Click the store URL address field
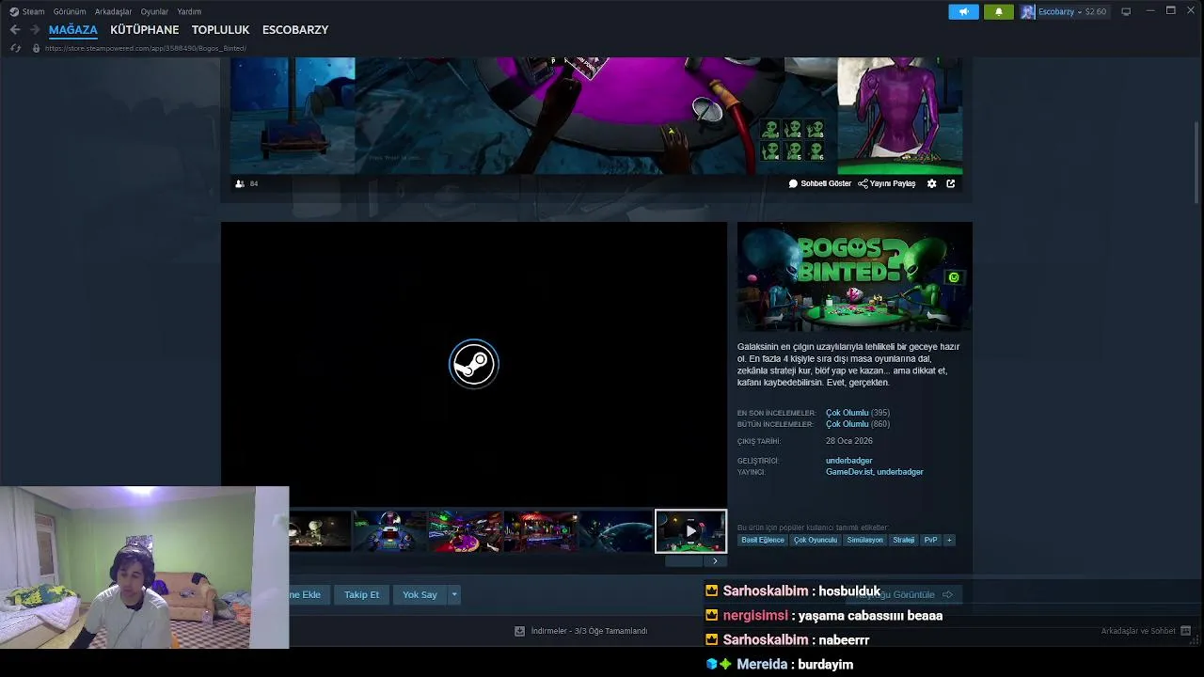The height and width of the screenshot is (677, 1204). 146,48
